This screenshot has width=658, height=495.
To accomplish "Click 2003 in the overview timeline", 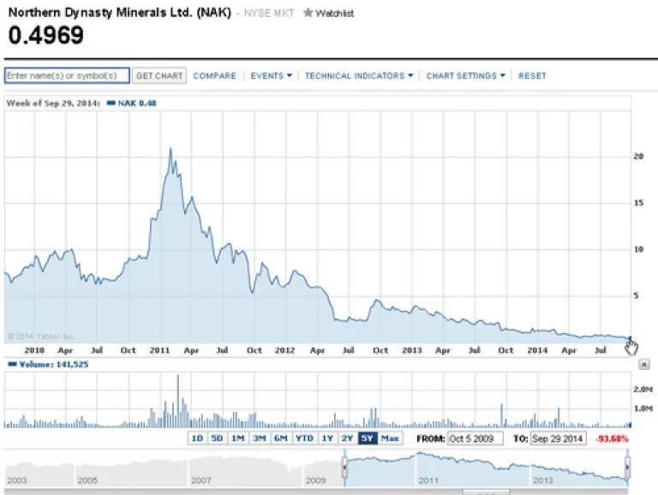I will click(16, 480).
